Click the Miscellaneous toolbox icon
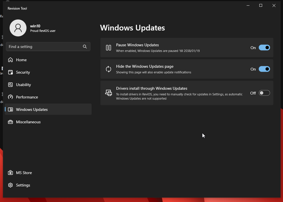283x202 pixels. coord(10,122)
